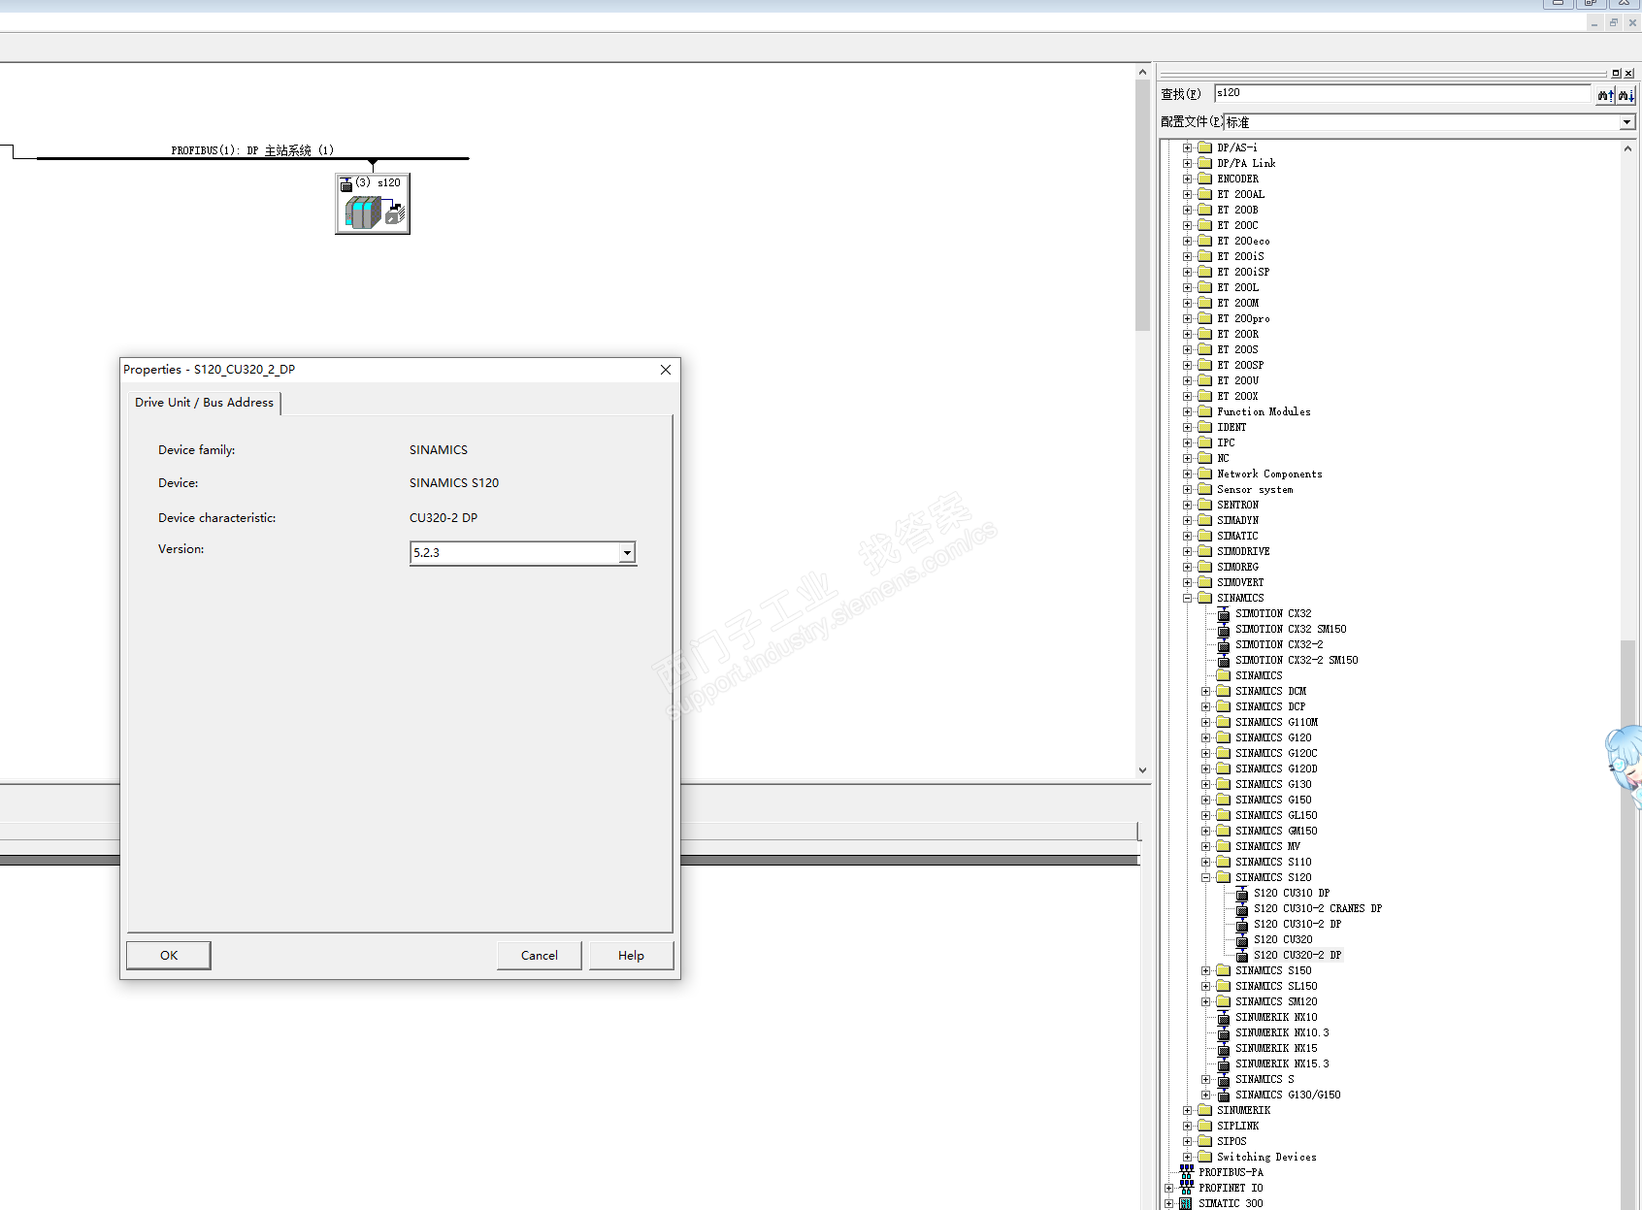Select the SIMOTION CX32 SM150 device icon
The height and width of the screenshot is (1210, 1642).
(x=1224, y=629)
